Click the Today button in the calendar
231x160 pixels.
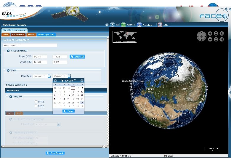point(68,111)
